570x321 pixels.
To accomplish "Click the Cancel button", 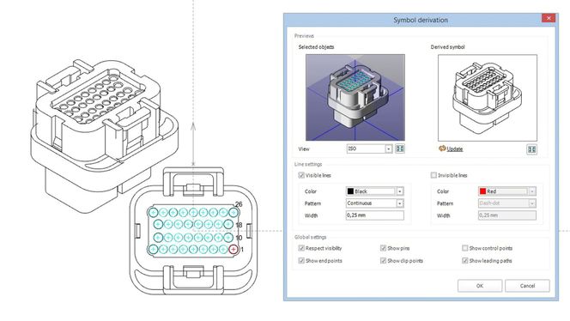I will pyautogui.click(x=527, y=286).
